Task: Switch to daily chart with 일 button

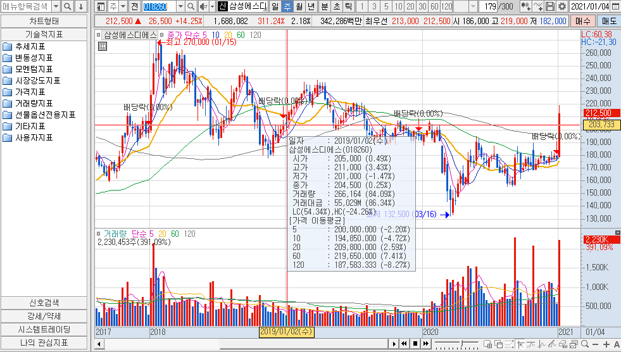Action: click(x=275, y=6)
